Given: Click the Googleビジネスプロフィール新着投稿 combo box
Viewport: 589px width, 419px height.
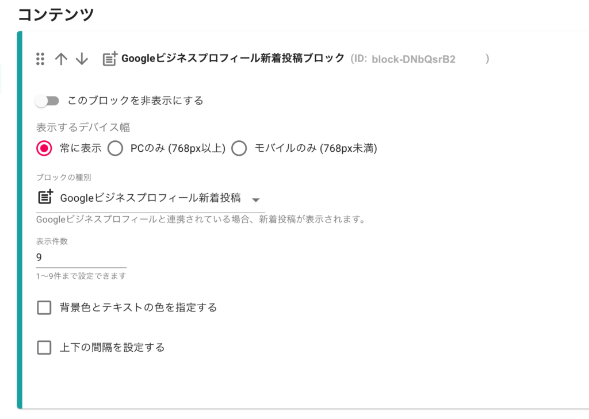Looking at the screenshot, I should point(151,198).
